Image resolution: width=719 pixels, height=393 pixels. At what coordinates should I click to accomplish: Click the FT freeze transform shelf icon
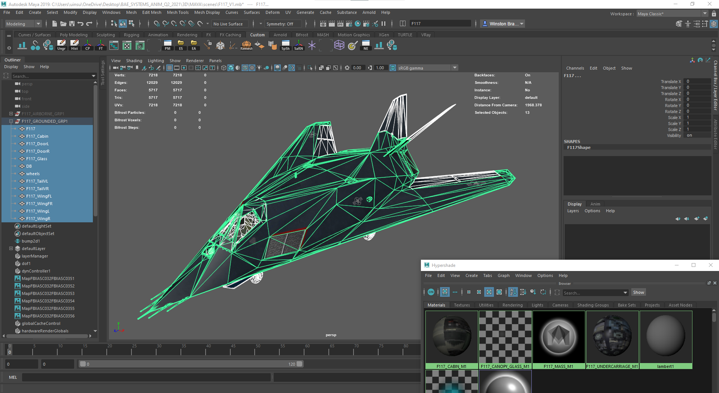101,45
